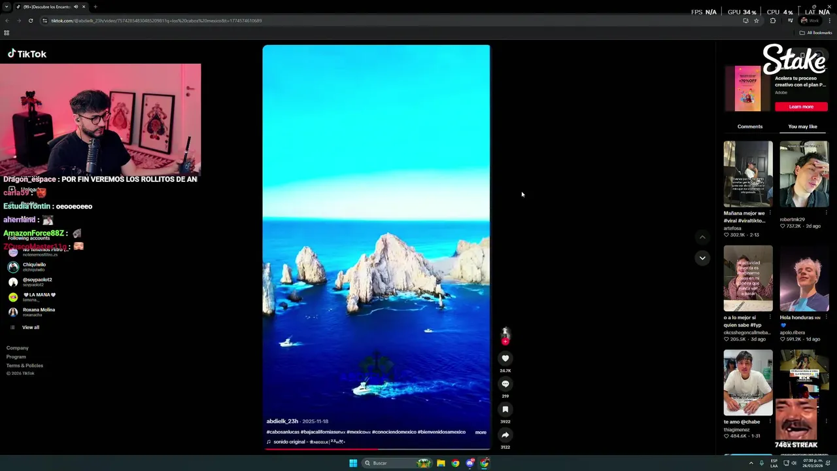Open a new browser tab
Viewport: 837px width, 471px height.
point(95,7)
